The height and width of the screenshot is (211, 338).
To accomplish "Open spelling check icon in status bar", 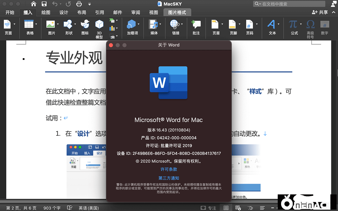I will [70, 208].
